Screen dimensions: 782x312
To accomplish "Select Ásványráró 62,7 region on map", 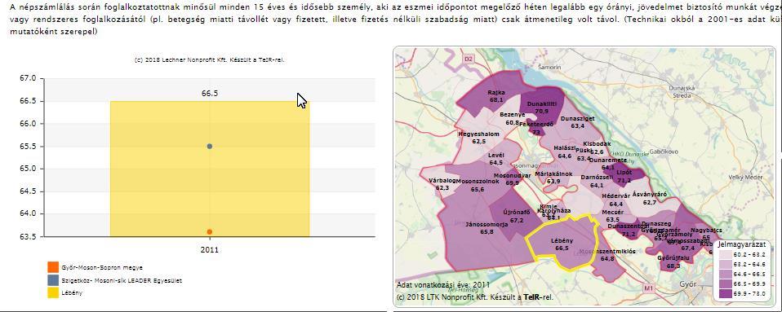I will (649, 199).
